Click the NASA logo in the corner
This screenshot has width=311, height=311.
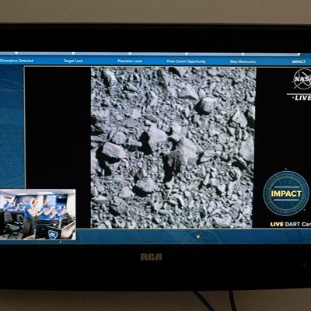coord(302,79)
